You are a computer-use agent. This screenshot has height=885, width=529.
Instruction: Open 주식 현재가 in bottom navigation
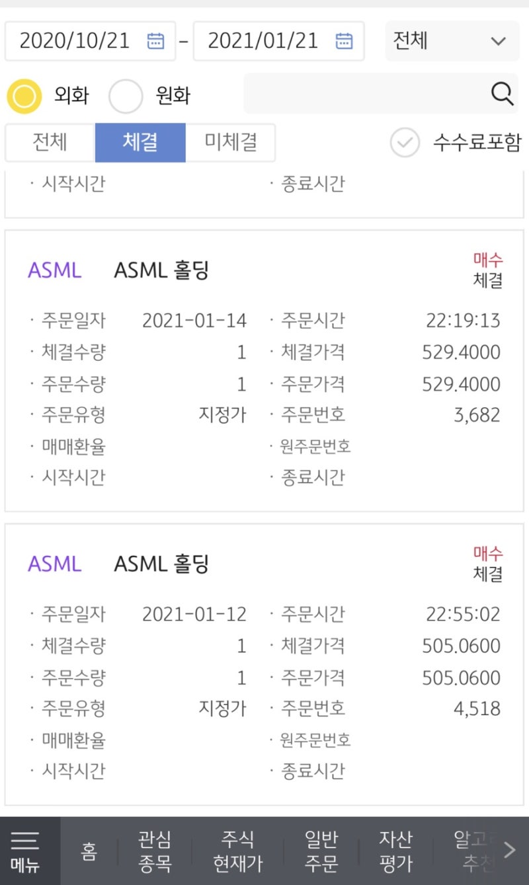coord(237,851)
